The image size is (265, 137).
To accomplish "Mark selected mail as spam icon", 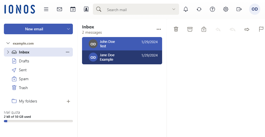I will pos(204,29).
